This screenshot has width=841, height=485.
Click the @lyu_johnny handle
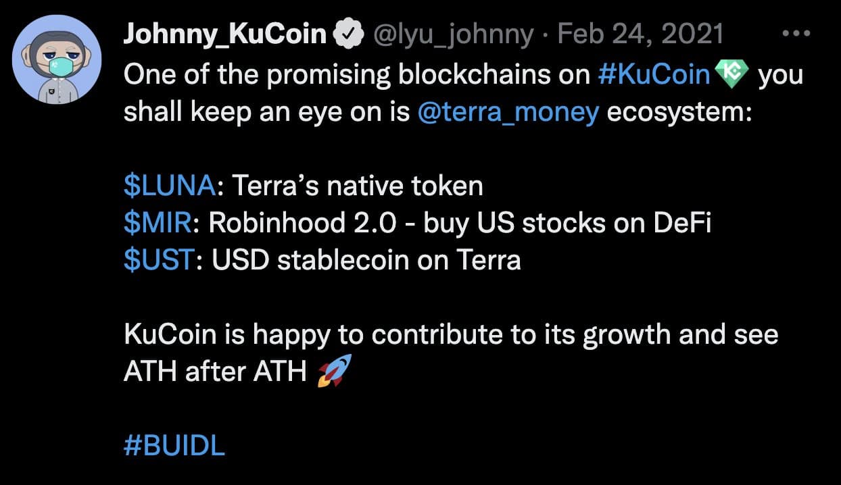coord(453,34)
